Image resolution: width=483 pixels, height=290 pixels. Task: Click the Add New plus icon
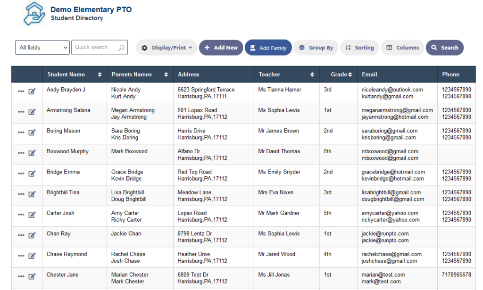pyautogui.click(x=208, y=47)
